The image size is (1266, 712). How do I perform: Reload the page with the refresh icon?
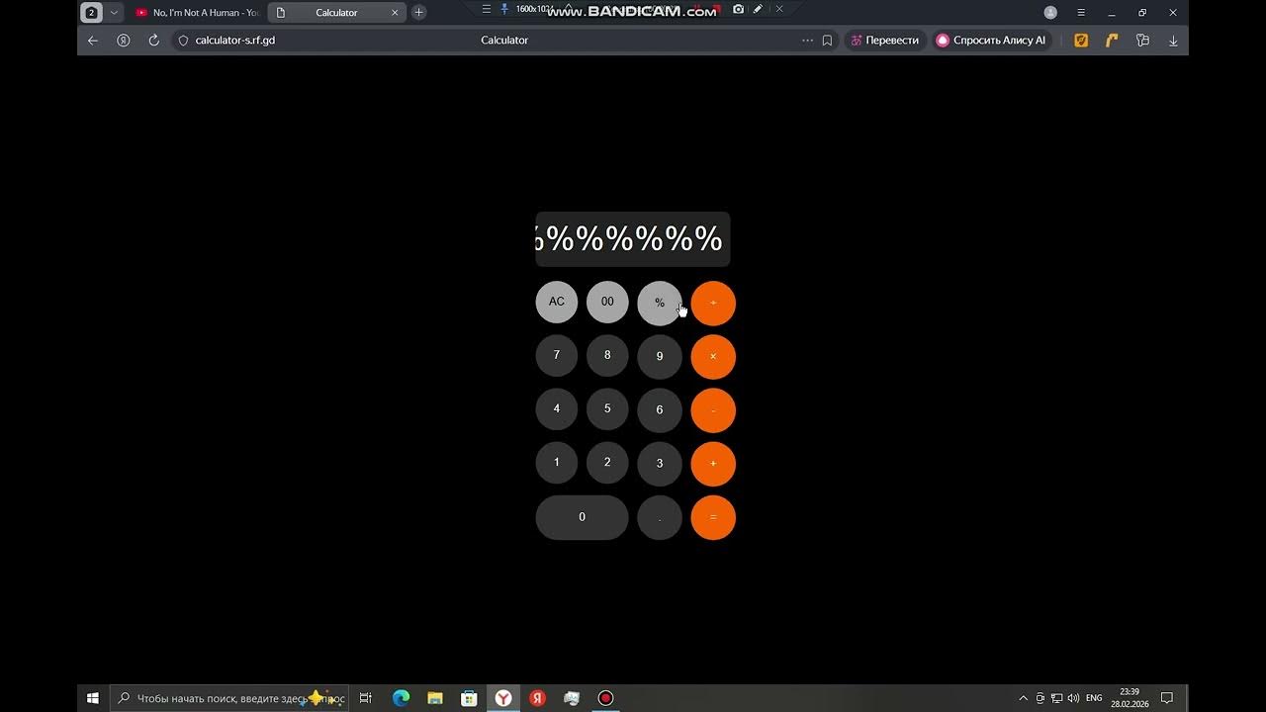point(153,41)
